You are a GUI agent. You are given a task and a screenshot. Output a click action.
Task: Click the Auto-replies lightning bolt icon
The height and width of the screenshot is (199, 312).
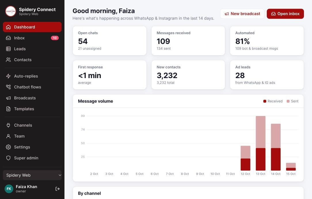tap(8, 76)
